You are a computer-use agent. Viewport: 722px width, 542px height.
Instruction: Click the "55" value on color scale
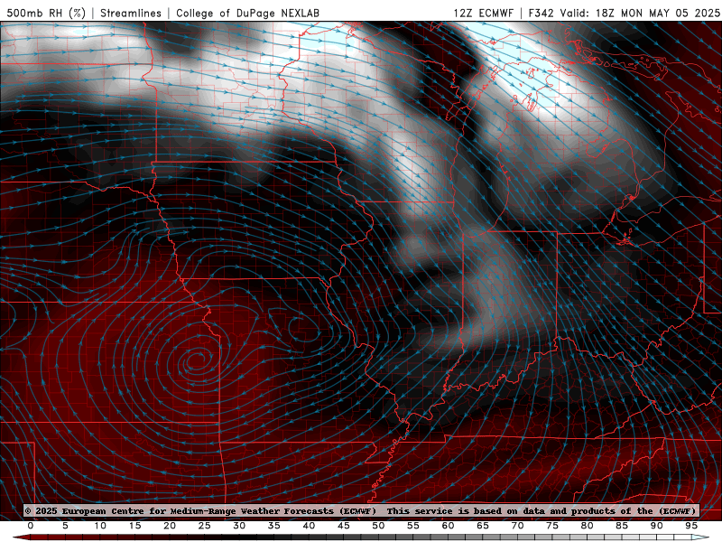pos(413,526)
